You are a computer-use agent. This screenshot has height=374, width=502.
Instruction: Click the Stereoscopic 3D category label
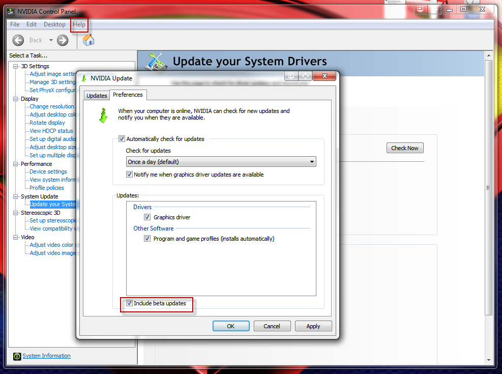tap(41, 213)
